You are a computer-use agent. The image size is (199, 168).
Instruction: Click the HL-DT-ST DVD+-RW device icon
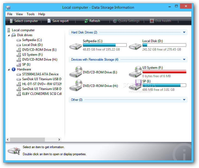pyautogui.click(x=19, y=84)
